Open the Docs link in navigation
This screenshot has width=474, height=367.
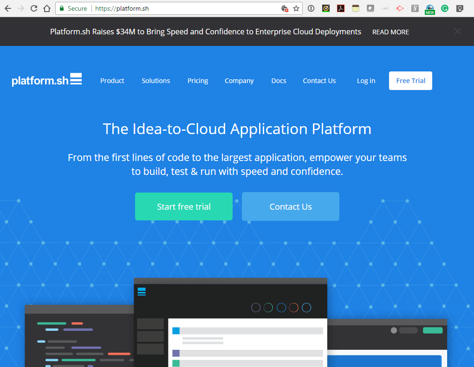click(279, 81)
